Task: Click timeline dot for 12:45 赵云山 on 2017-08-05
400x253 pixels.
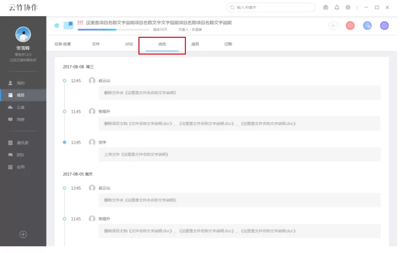Action: 65,188
